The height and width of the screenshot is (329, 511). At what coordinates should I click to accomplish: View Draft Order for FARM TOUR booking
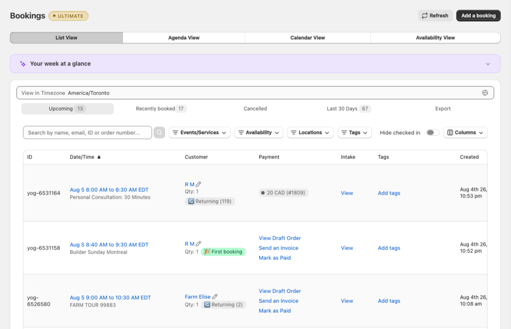[x=280, y=291]
